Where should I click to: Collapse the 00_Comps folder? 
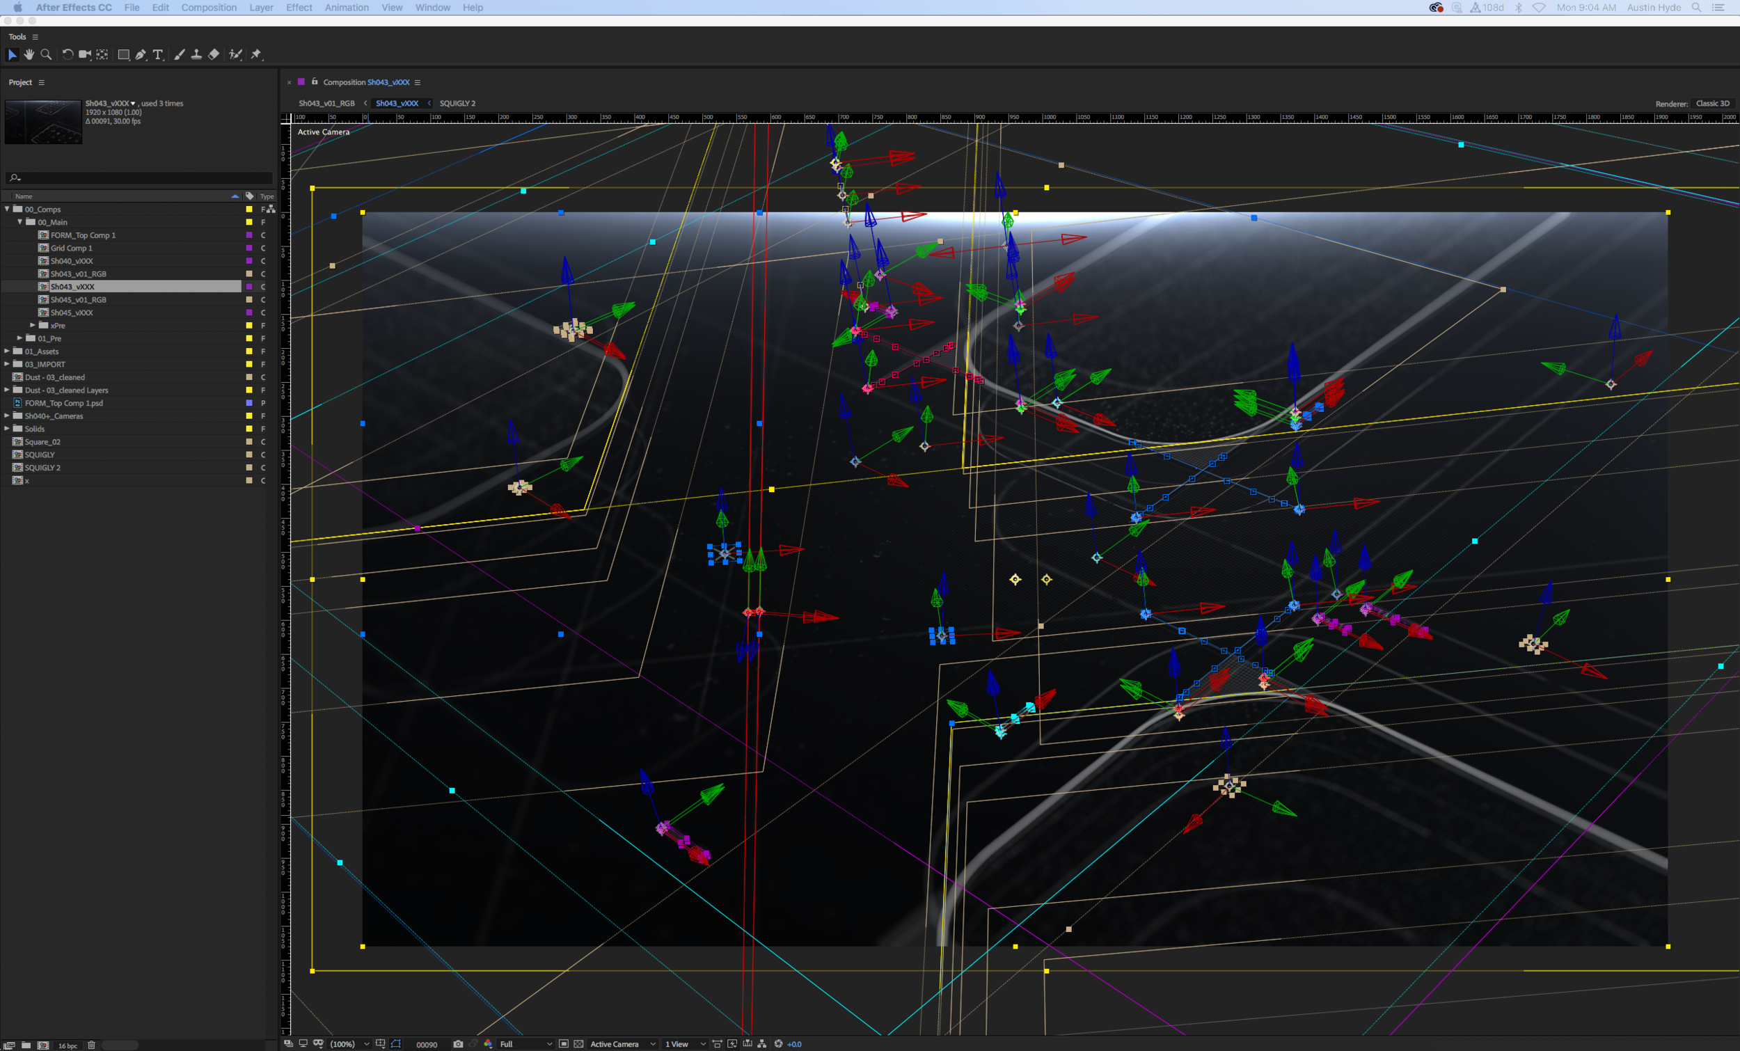[x=7, y=209]
